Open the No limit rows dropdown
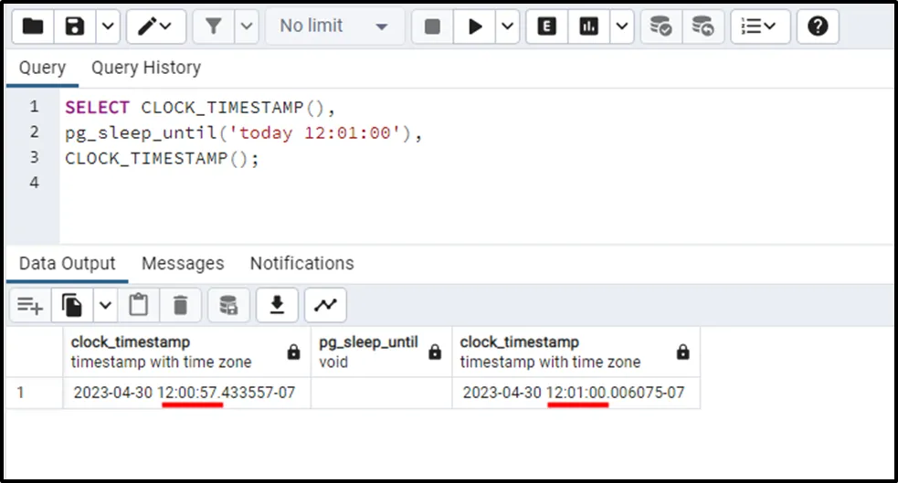 coord(333,26)
